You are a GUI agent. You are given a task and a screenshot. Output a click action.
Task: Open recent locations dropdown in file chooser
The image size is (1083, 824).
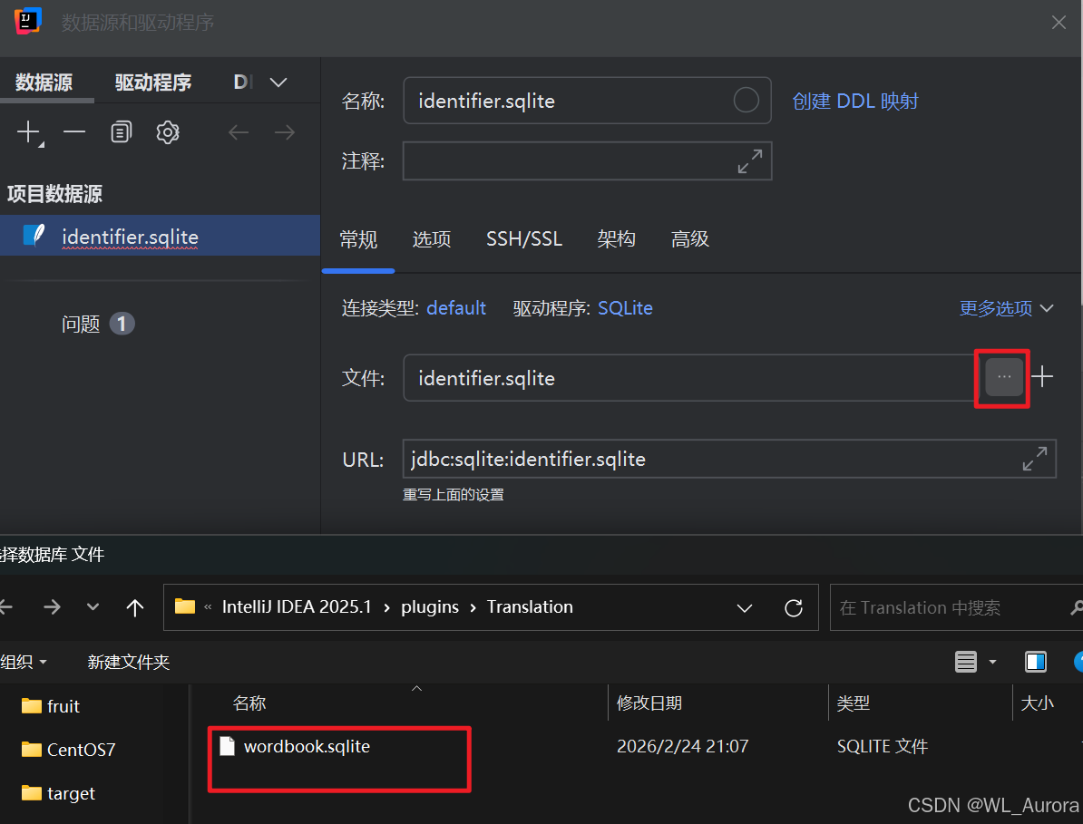[x=93, y=607]
